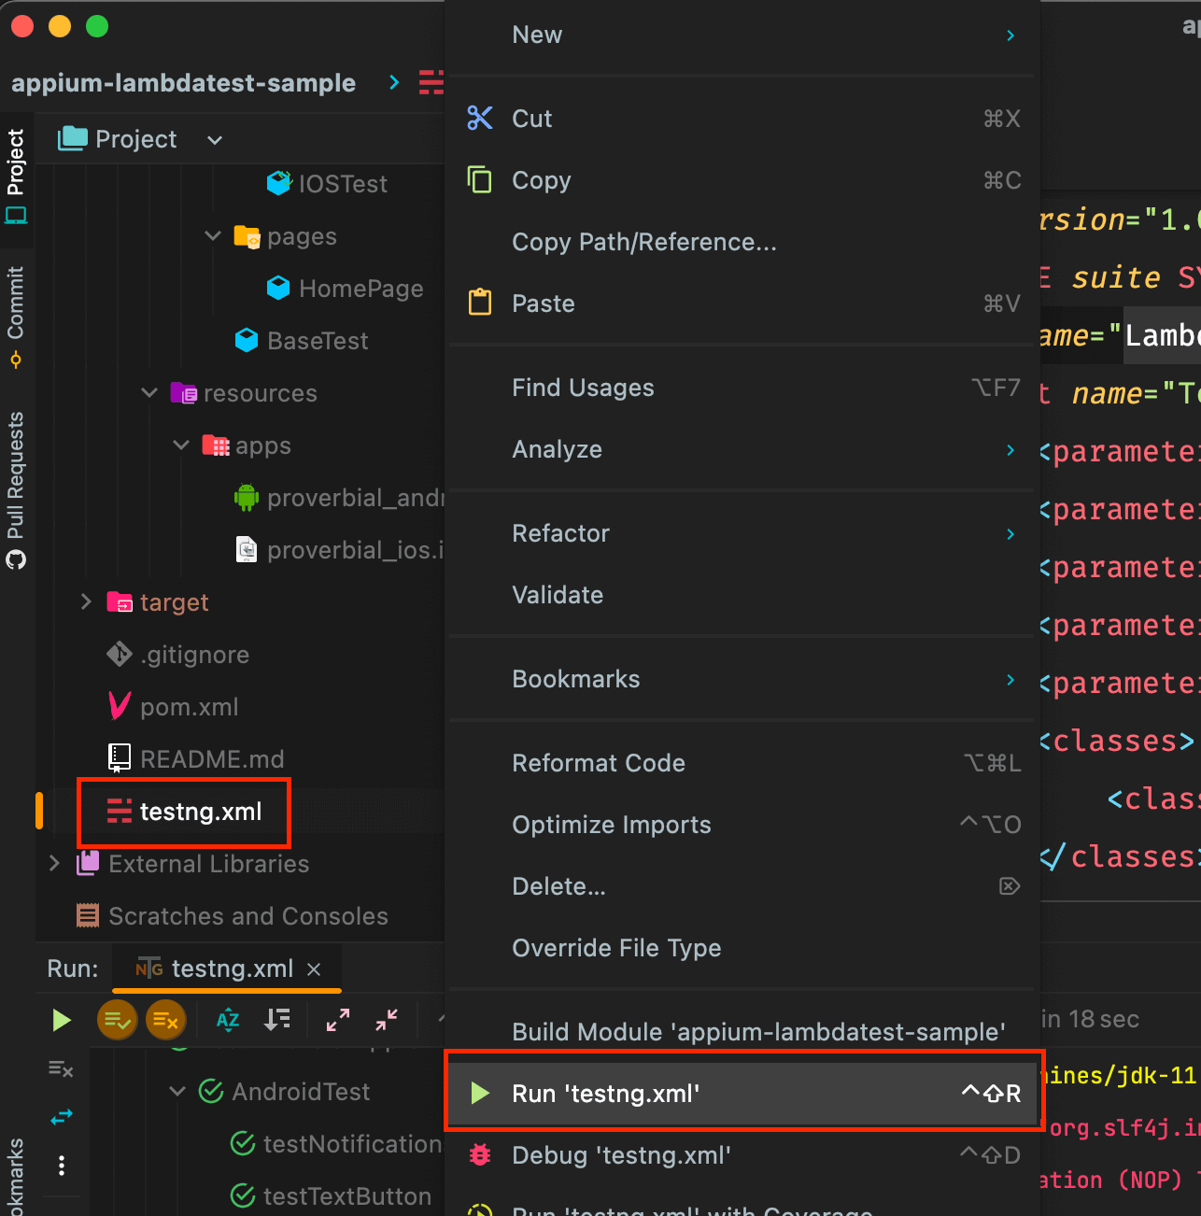Open the Pull Requests tool window
1201x1216 pixels.
16,489
